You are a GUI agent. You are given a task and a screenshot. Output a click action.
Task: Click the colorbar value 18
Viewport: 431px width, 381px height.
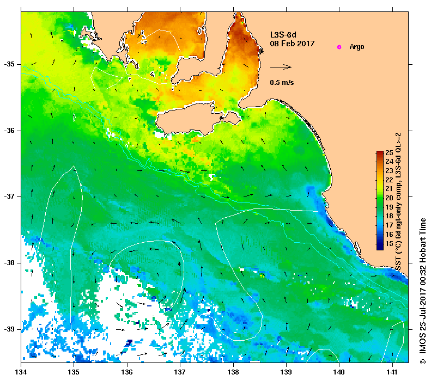(389, 216)
